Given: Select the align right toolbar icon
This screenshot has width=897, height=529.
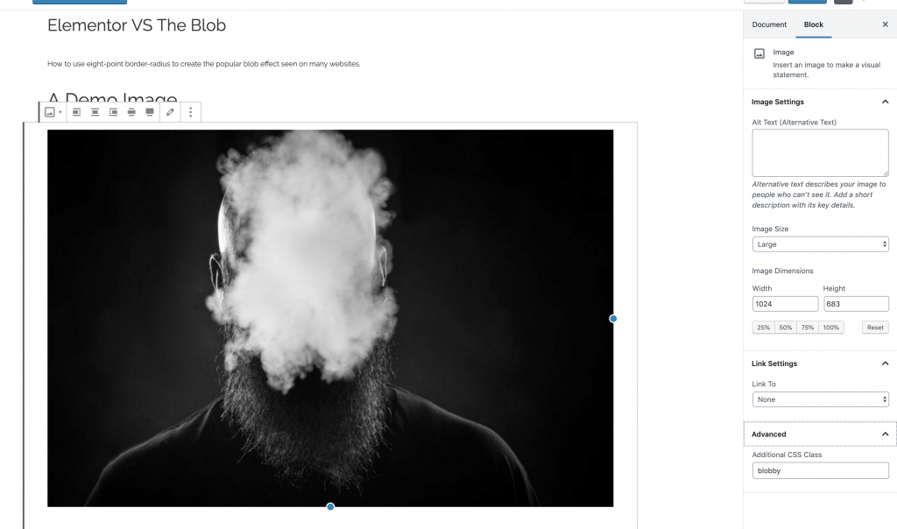Looking at the screenshot, I should (x=113, y=112).
